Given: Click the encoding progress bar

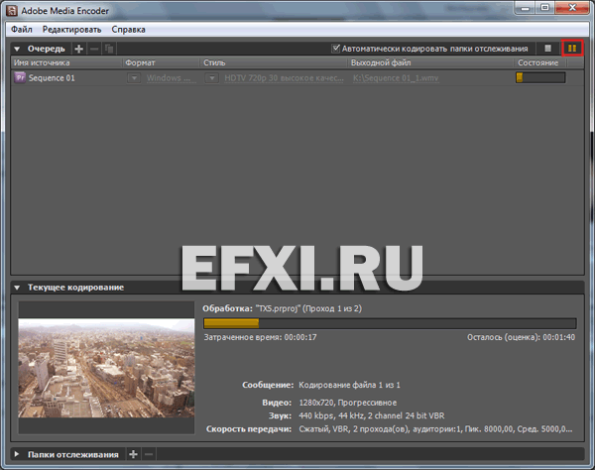Looking at the screenshot, I should pyautogui.click(x=389, y=322).
